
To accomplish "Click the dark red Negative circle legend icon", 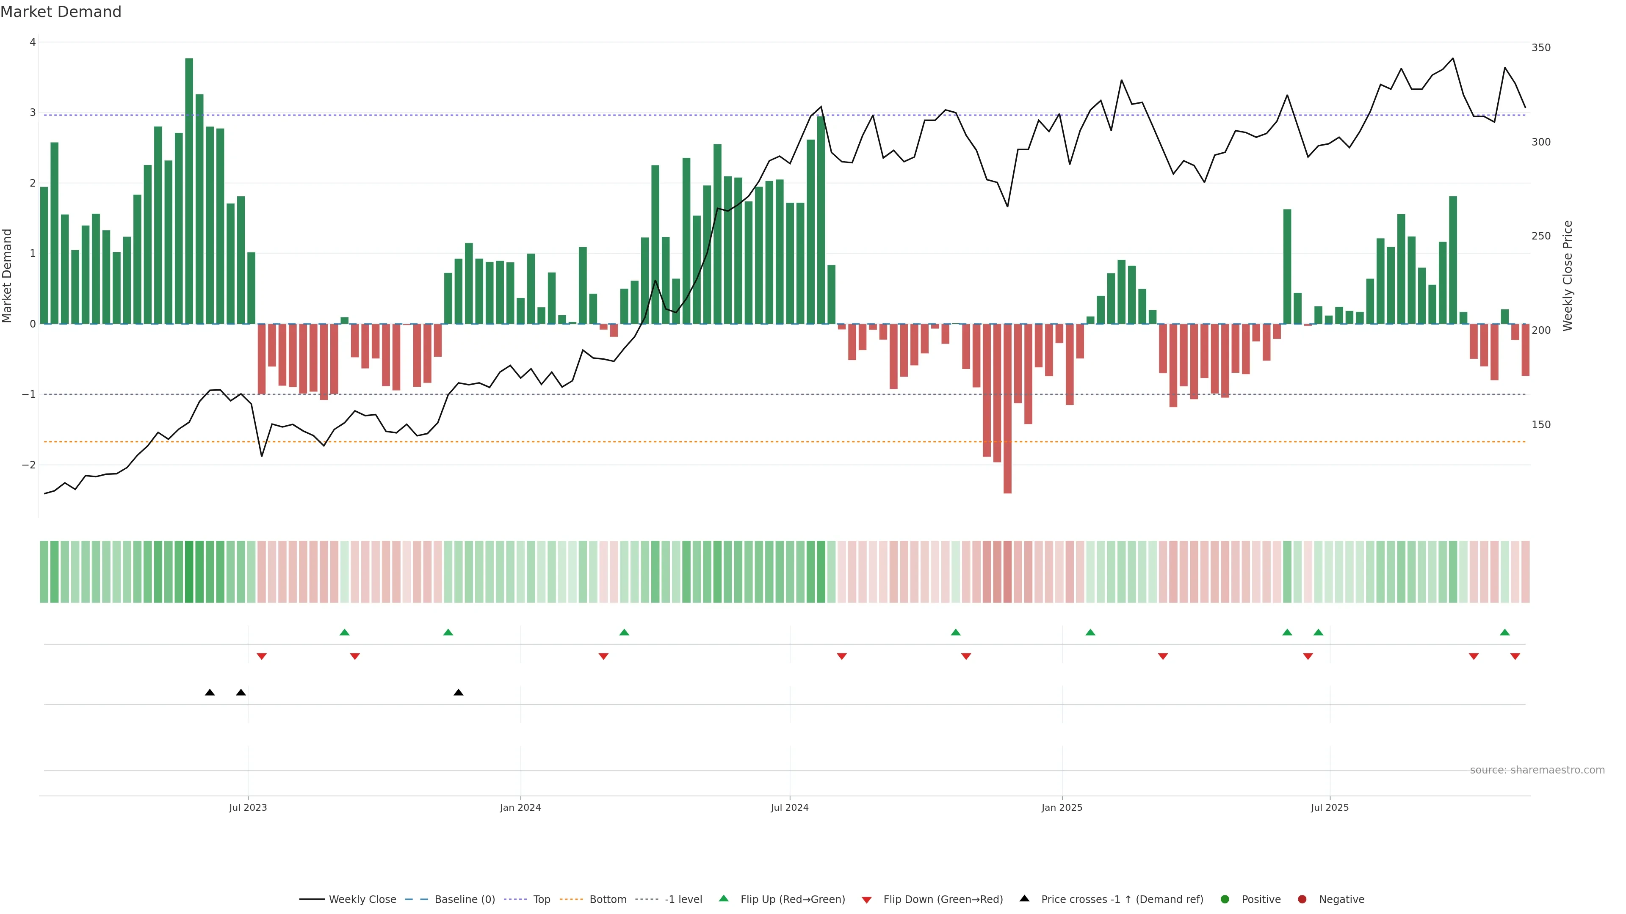I will click(x=1302, y=899).
